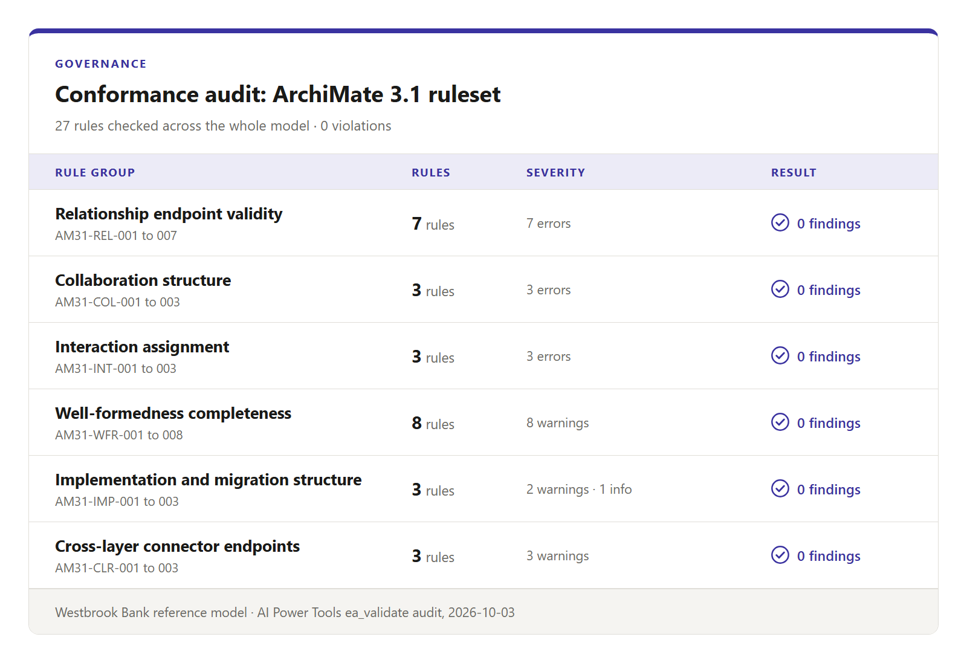The width and height of the screenshot is (967, 663).
Task: Click the '8 warnings' severity cell
Action: click(557, 423)
